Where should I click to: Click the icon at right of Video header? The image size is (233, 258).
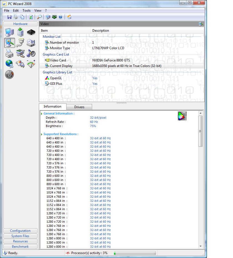[x=201, y=24]
